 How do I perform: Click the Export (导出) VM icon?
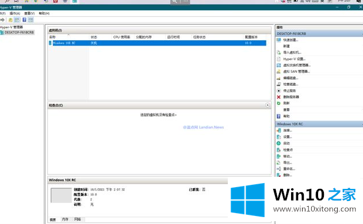coord(279,162)
